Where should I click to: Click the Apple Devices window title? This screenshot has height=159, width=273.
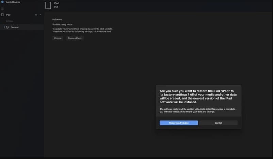pos(13,2)
